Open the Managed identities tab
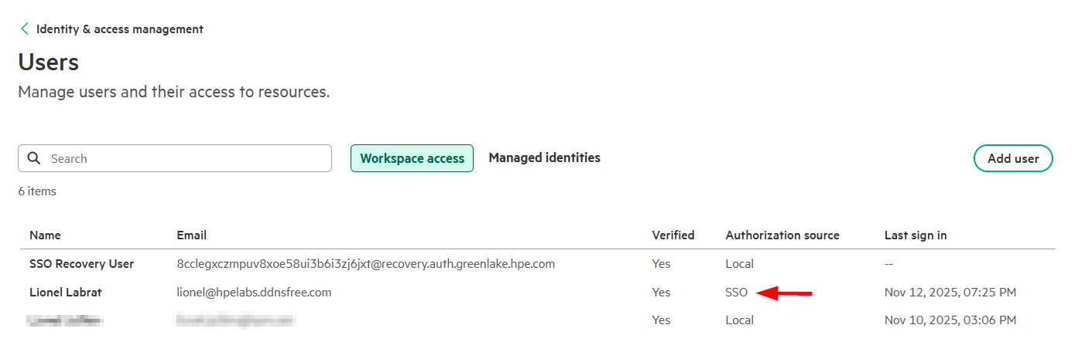The height and width of the screenshot is (352, 1085). [x=544, y=157]
